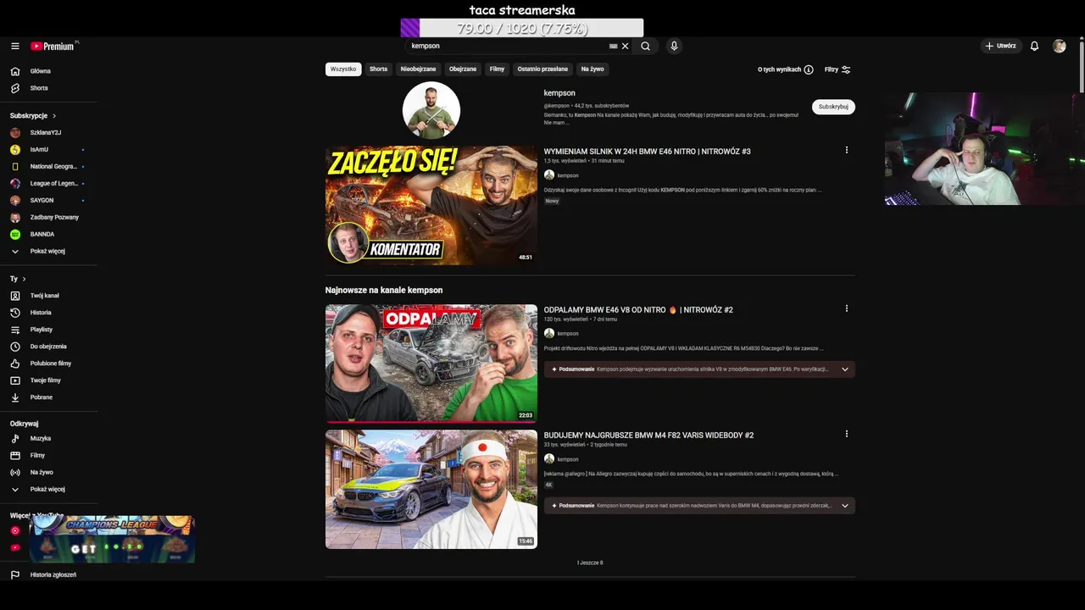The width and height of the screenshot is (1085, 610).
Task: Click into the kempson search field
Action: 509,46
